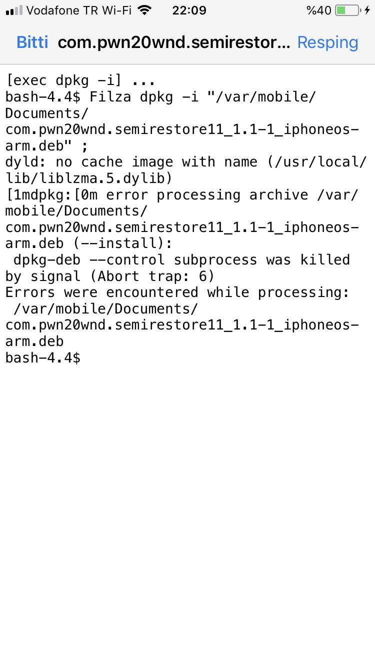The width and height of the screenshot is (375, 667).
Task: Tap the final bash-4.4$ prompt
Action: (42, 357)
